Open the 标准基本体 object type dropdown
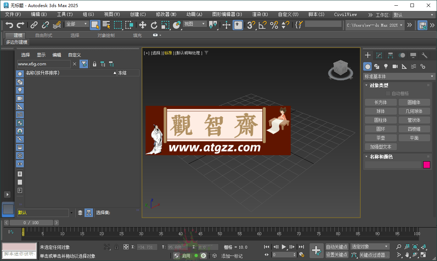Viewport: 437px width, 261px height. click(x=399, y=76)
